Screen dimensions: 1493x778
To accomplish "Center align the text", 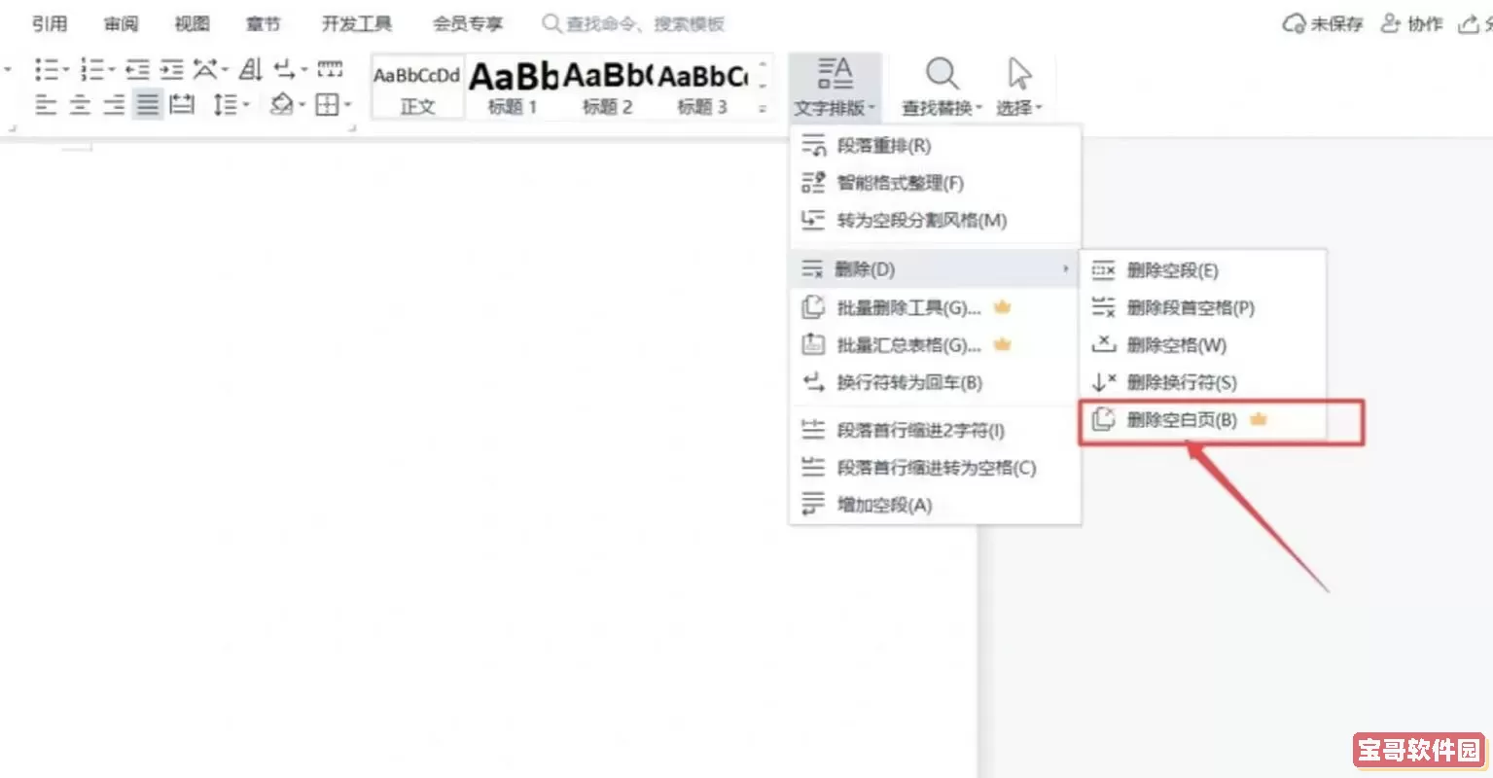I will pos(80,104).
